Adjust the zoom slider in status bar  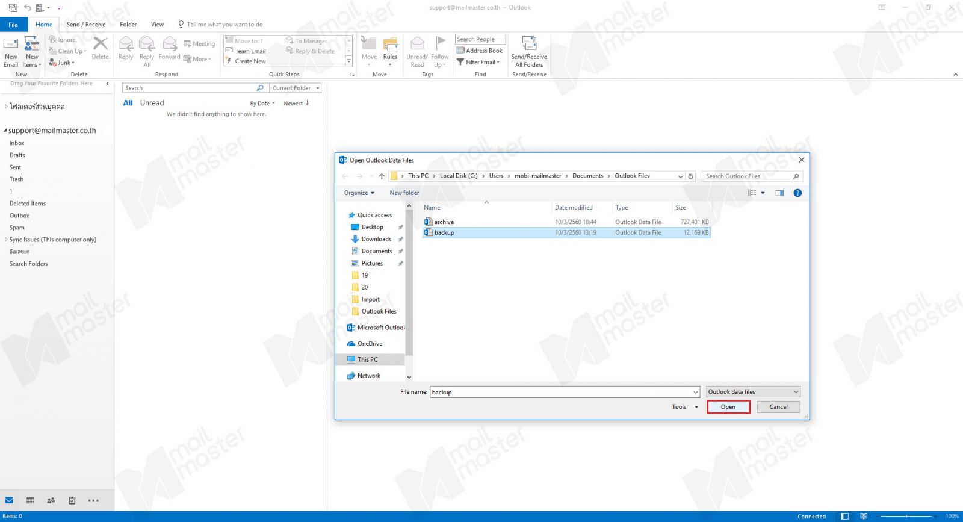pos(906,517)
